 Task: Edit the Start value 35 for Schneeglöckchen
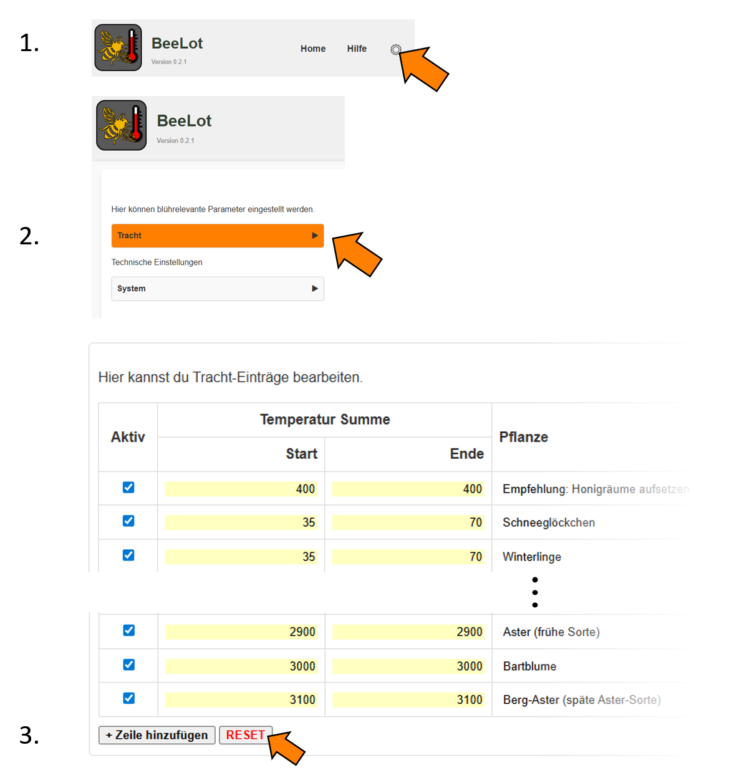click(x=241, y=522)
